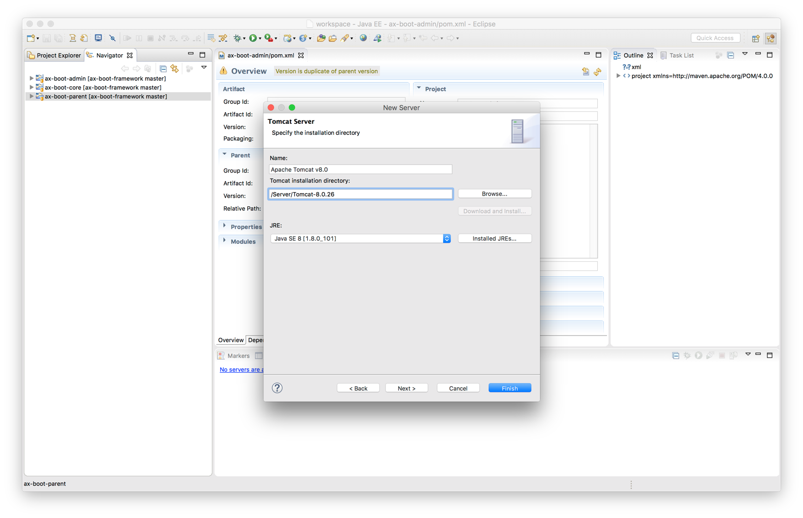Click the Open Type folder icon

pyautogui.click(x=321, y=38)
